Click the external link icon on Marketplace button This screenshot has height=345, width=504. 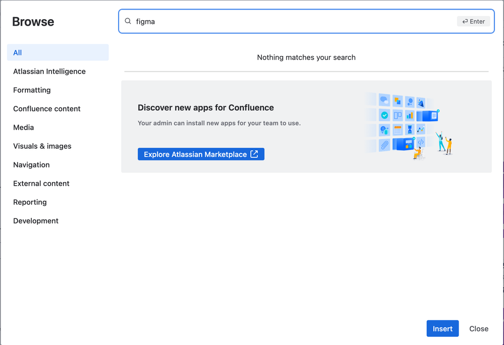pyautogui.click(x=254, y=154)
